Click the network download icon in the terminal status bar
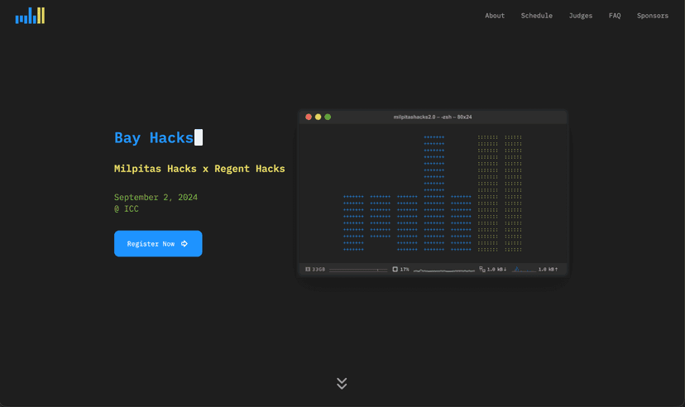The width and height of the screenshot is (685, 407). 482,270
